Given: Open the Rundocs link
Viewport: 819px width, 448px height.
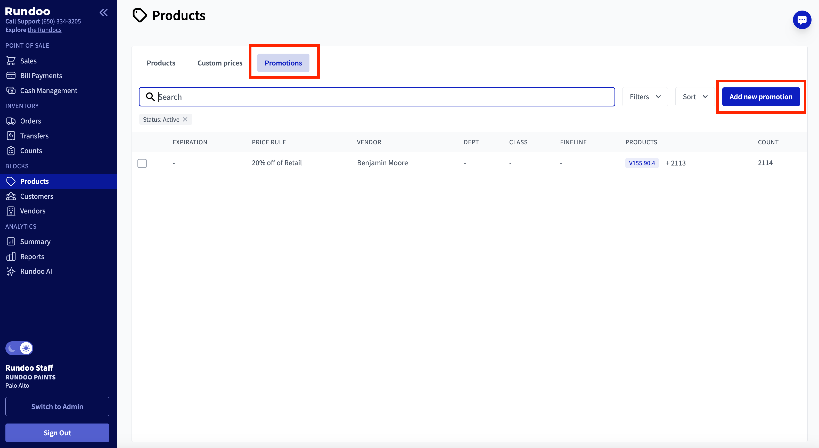Looking at the screenshot, I should (x=45, y=30).
